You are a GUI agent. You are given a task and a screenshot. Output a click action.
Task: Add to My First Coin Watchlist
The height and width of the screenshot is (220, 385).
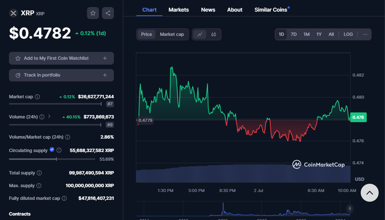[x=61, y=58]
